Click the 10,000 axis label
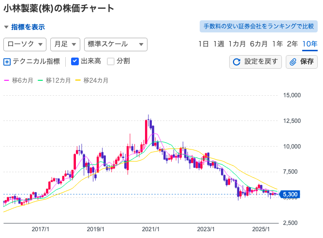Viewport: 323px width, 238px height. [x=292, y=147]
